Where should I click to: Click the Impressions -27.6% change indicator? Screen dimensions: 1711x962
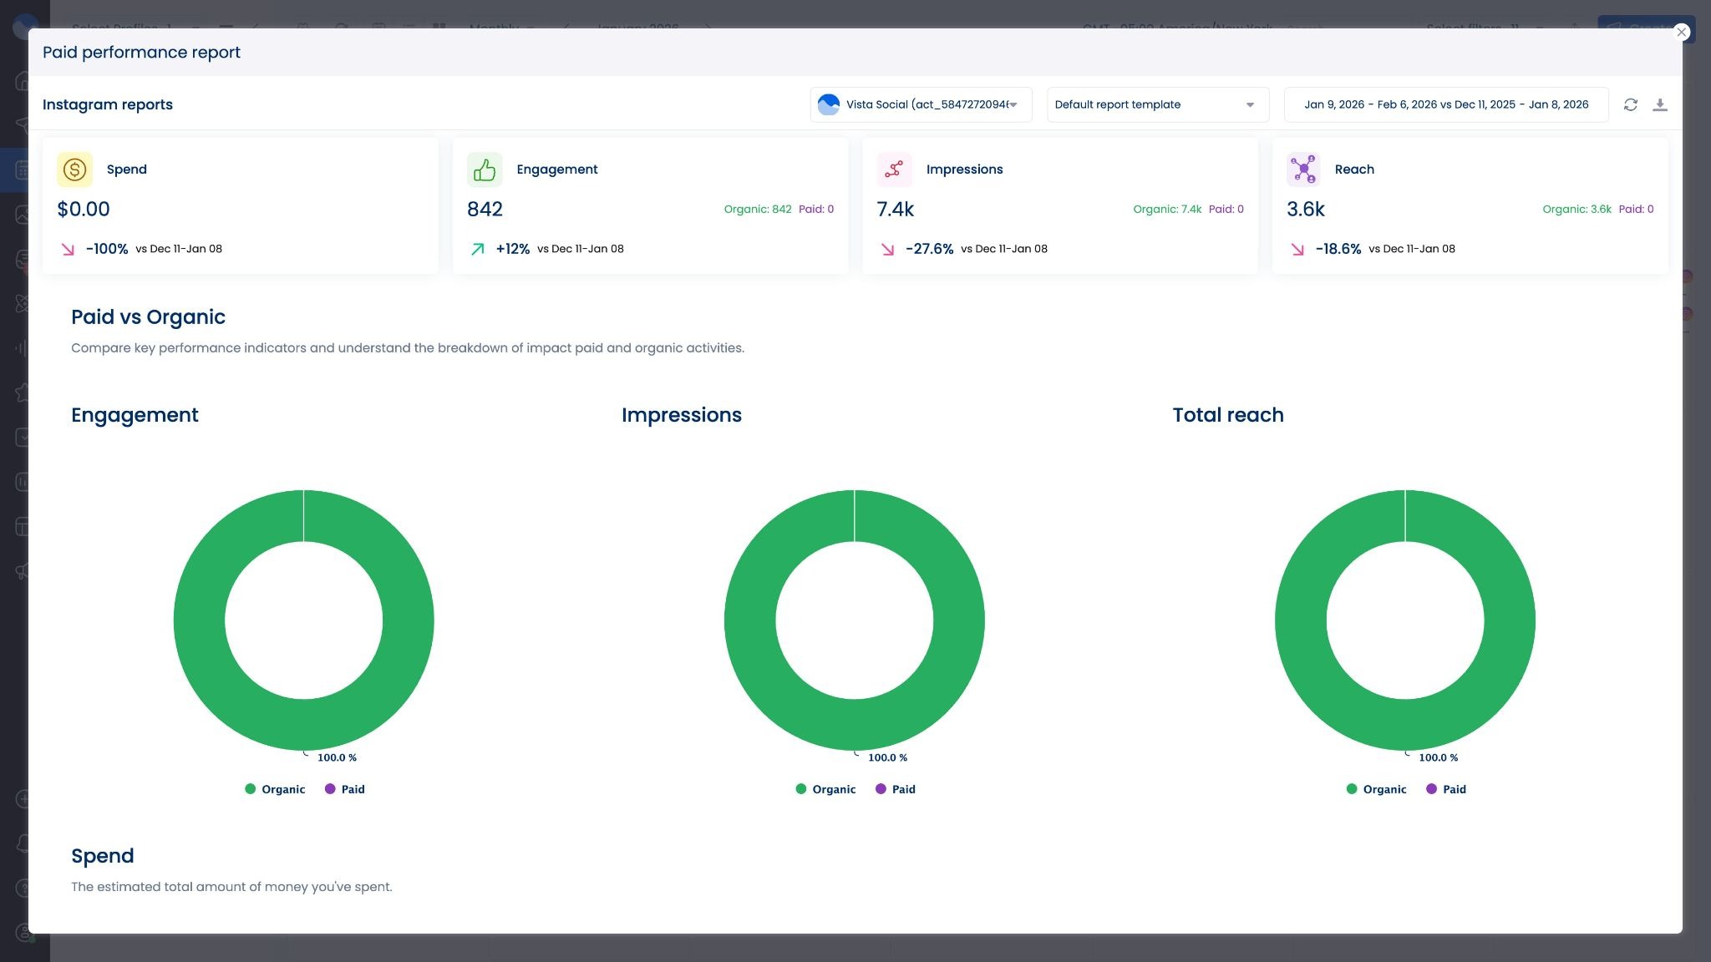coord(929,249)
